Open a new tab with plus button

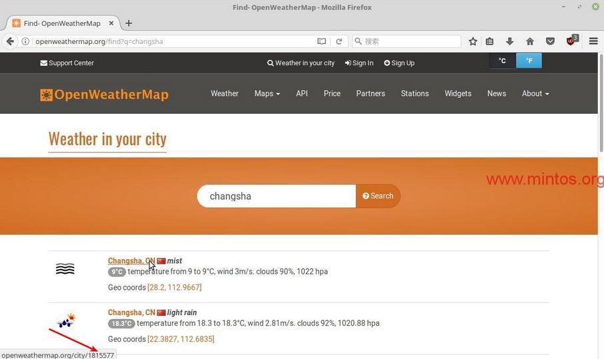pyautogui.click(x=129, y=23)
